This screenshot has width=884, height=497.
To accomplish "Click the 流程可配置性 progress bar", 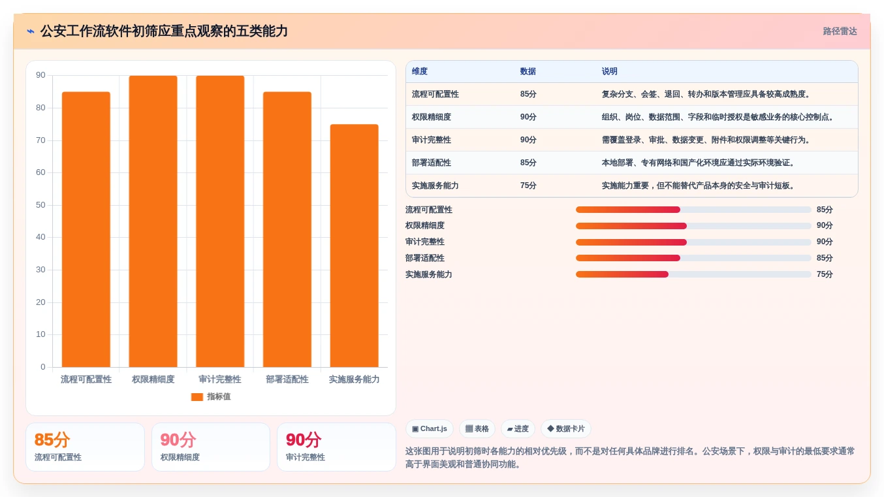I will click(693, 210).
